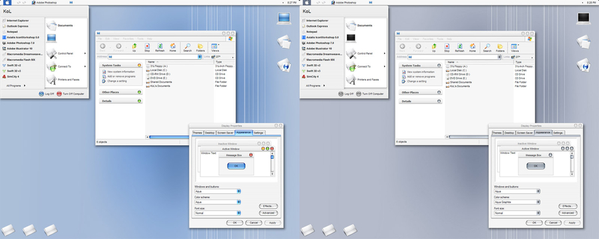The image size is (599, 239).
Task: Click Home icon in Graphite Explorer toolbar
Action: pyautogui.click(x=473, y=46)
